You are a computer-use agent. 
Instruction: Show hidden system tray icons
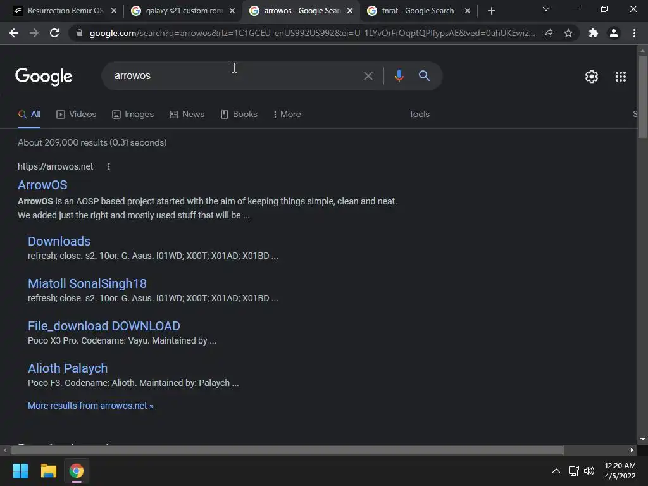(x=556, y=471)
